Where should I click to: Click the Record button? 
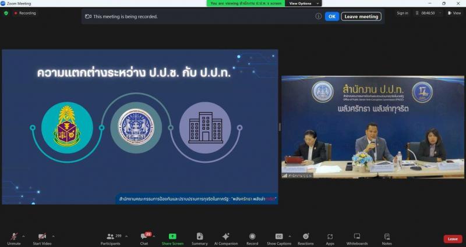click(x=252, y=239)
